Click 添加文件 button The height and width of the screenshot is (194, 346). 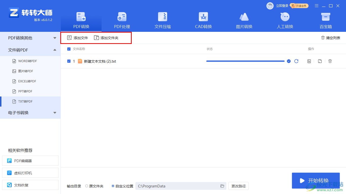78,38
